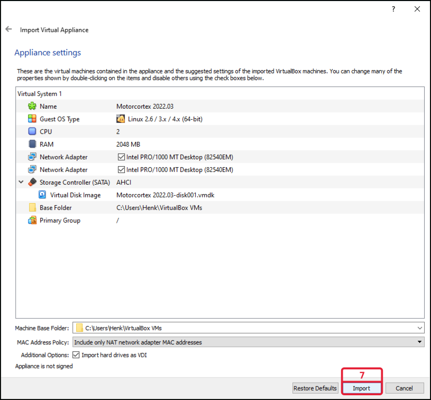Click the green Name row icon

pos(32,106)
